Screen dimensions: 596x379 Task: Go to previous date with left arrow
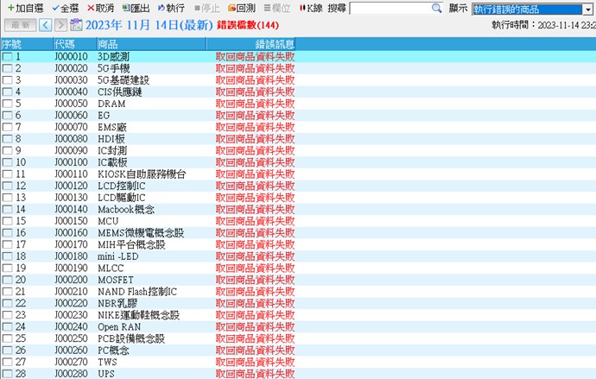[x=48, y=25]
